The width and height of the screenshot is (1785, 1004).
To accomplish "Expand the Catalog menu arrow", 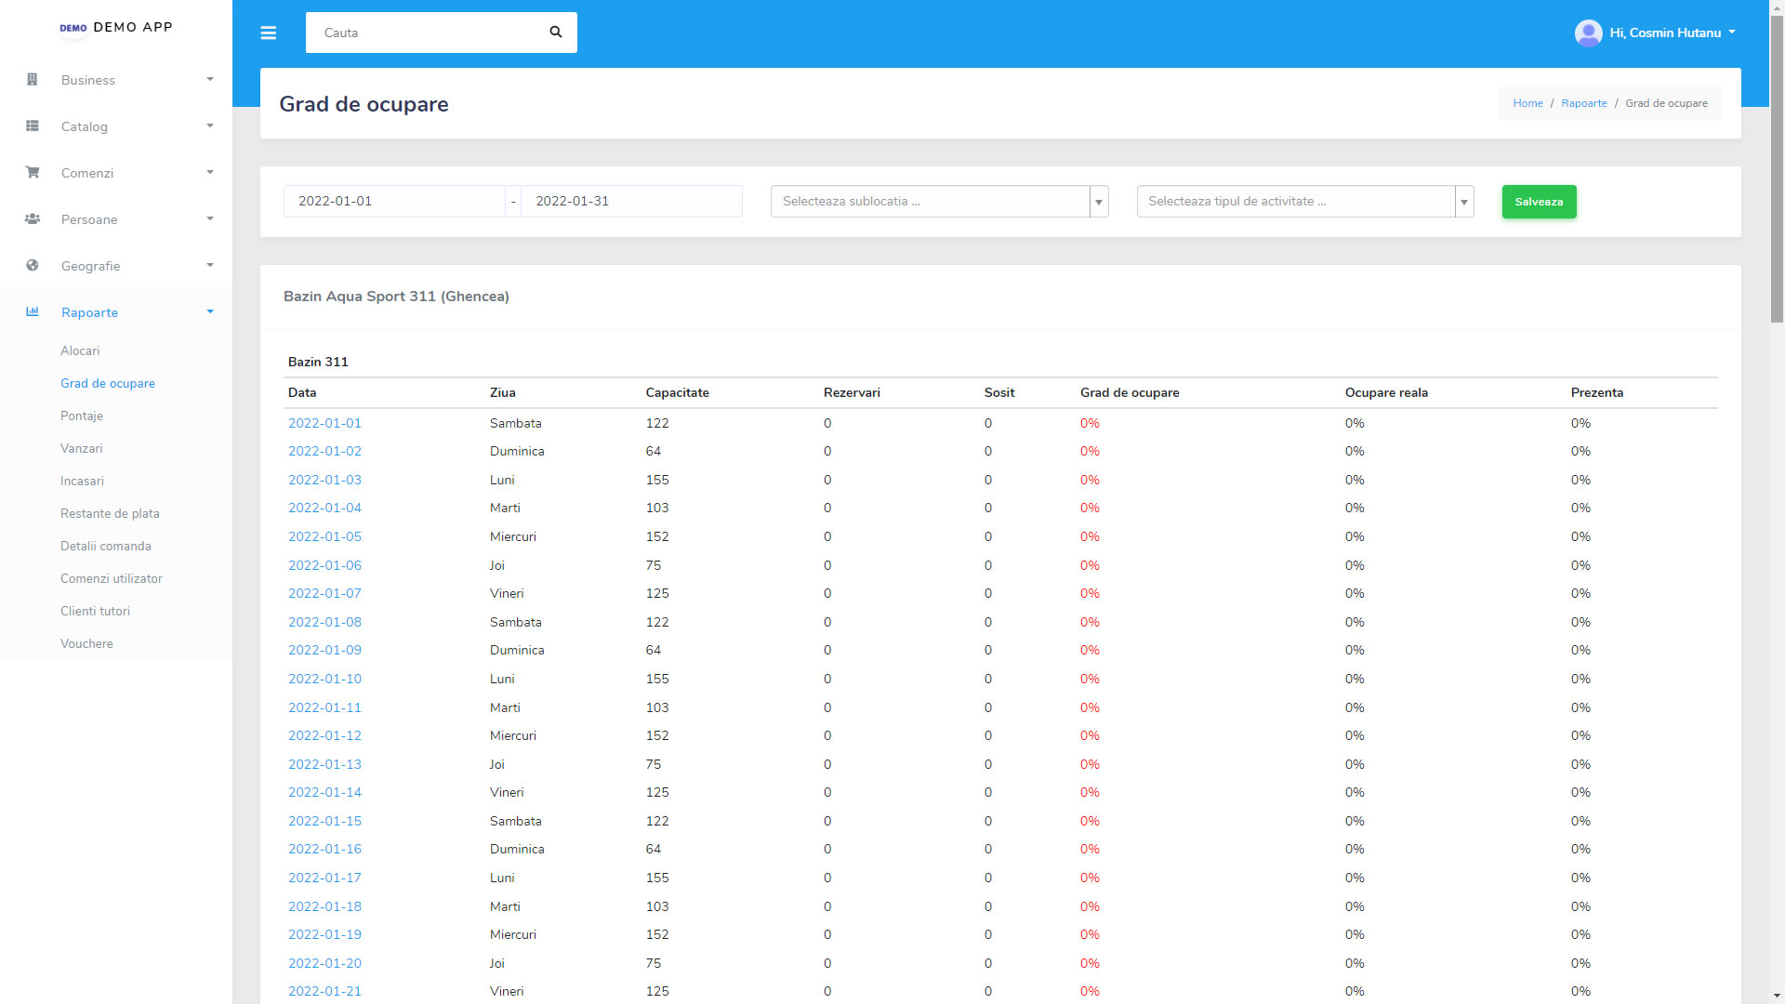I will (210, 126).
